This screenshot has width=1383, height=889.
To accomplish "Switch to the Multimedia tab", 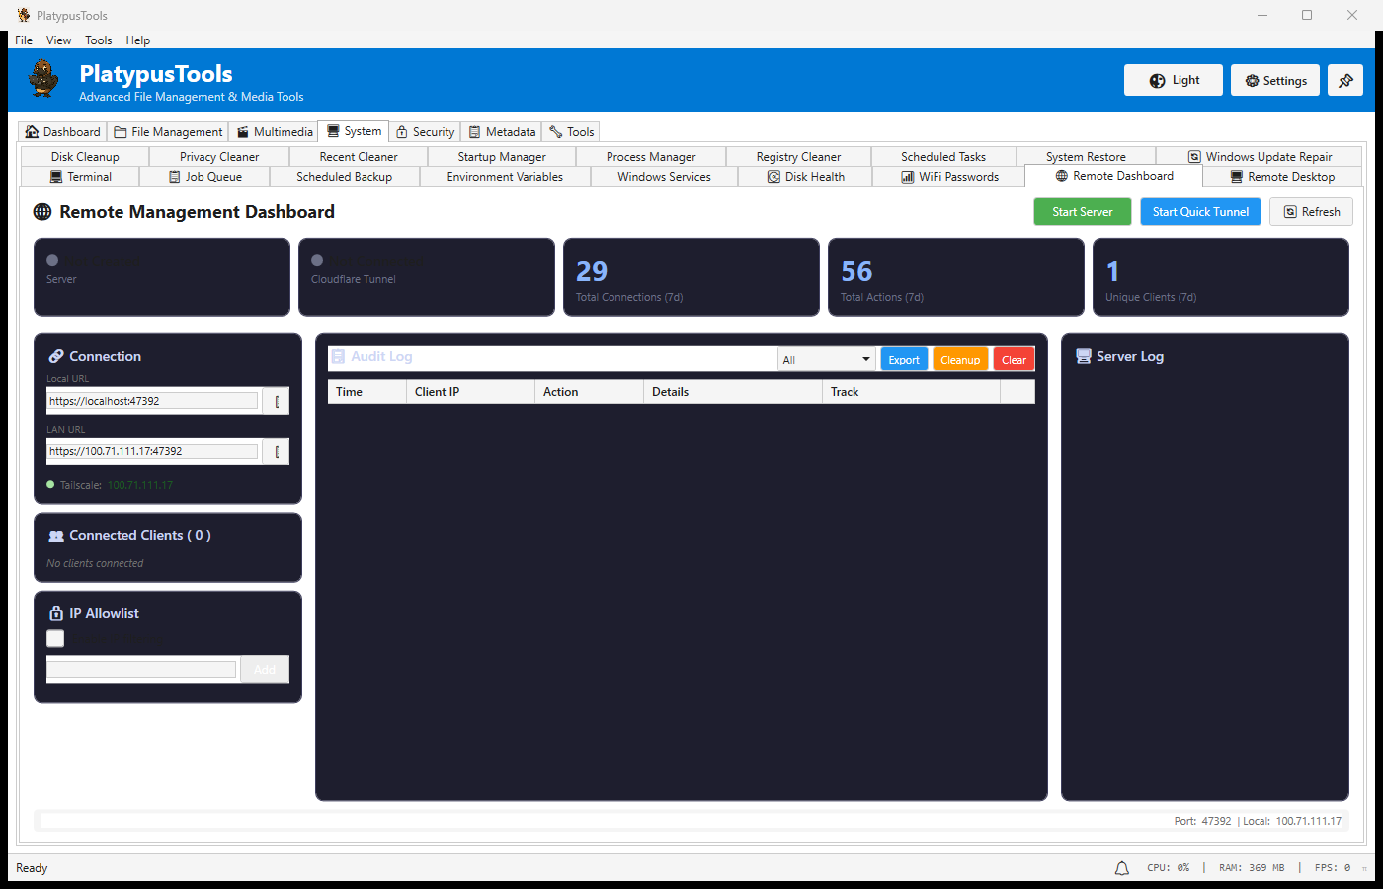I will pyautogui.click(x=274, y=130).
